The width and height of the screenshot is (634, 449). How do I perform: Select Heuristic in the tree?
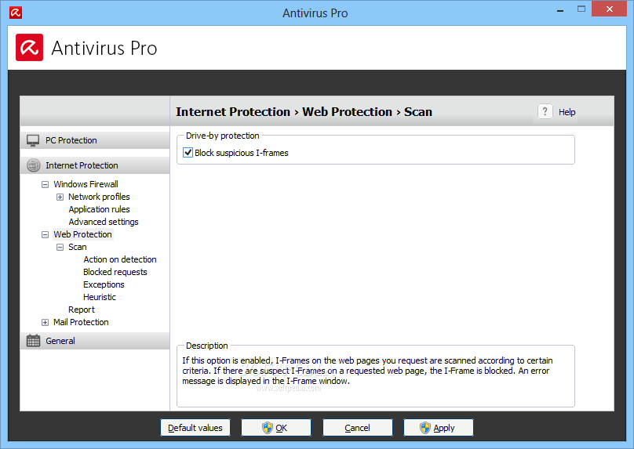[100, 297]
